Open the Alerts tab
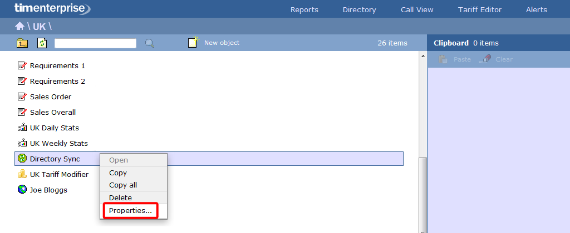The width and height of the screenshot is (570, 233). (x=536, y=9)
